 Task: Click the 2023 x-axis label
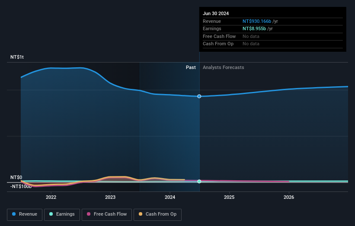(110, 197)
